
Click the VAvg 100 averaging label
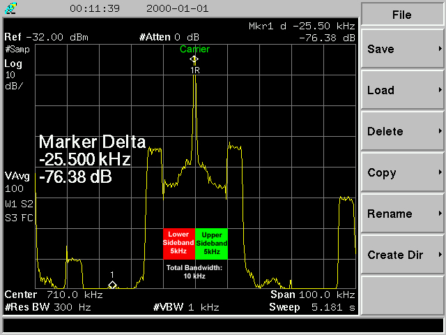point(17,182)
